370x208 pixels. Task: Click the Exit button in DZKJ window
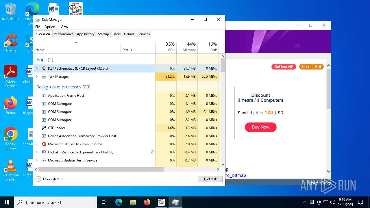tap(318, 67)
